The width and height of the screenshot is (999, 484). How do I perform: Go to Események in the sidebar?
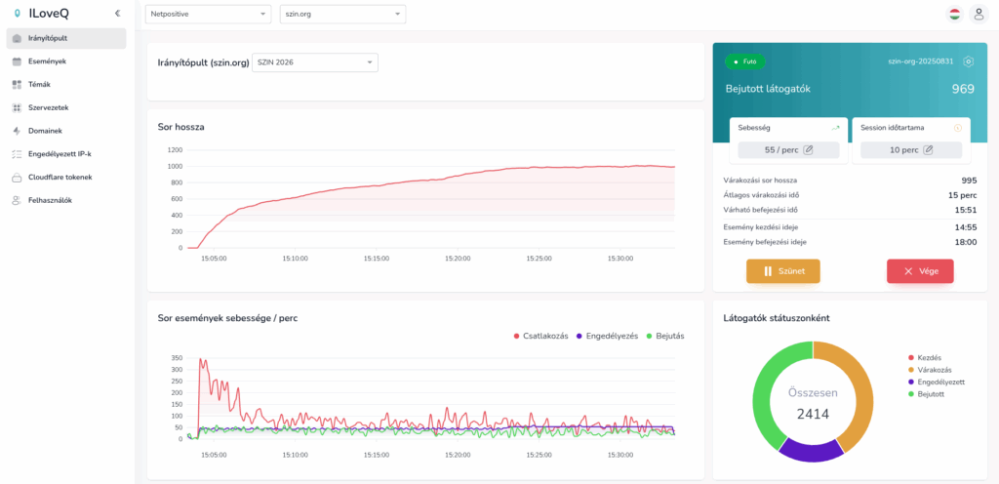click(x=46, y=61)
